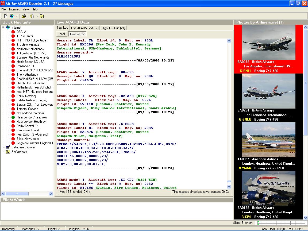Select the Local sub-tab
The width and height of the screenshot is (308, 231).
coord(61,34)
